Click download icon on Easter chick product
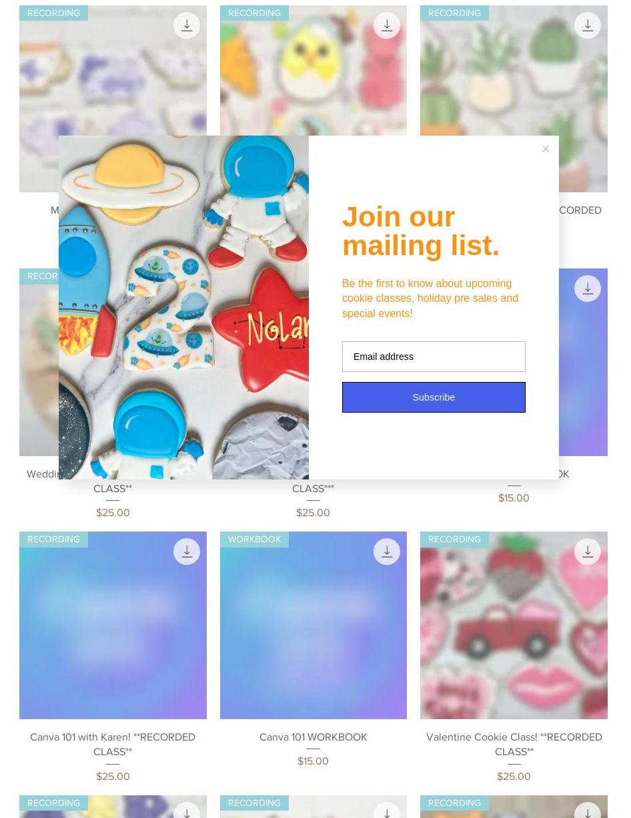Screen dimensions: 631x818 pyautogui.click(x=387, y=25)
